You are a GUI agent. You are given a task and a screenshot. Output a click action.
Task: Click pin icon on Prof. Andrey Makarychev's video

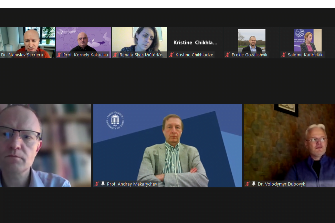click(103, 184)
